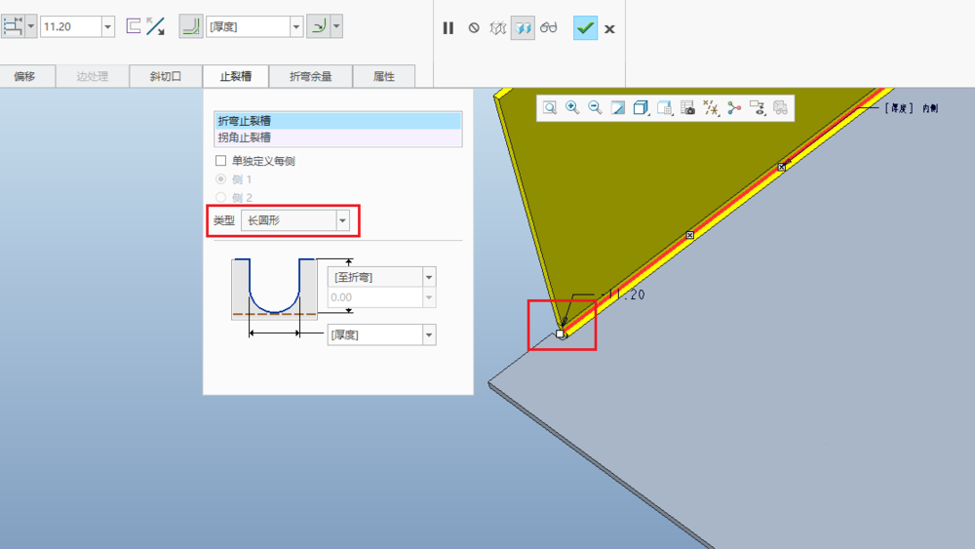
Task: Select the 侧 1 radio button
Action: click(x=220, y=179)
